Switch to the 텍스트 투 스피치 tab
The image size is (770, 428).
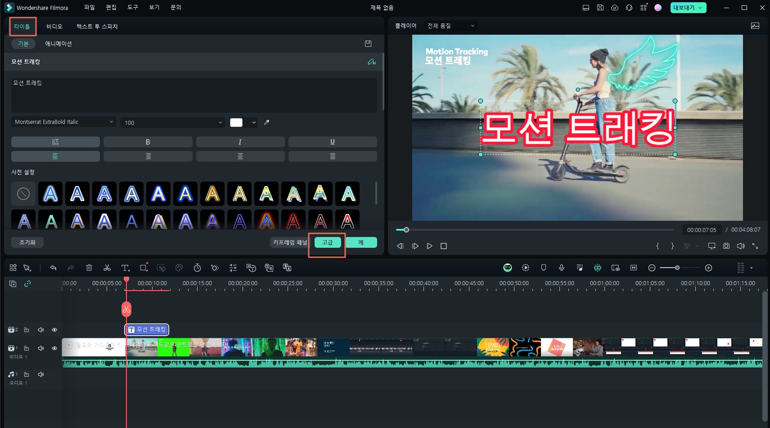pyautogui.click(x=97, y=27)
